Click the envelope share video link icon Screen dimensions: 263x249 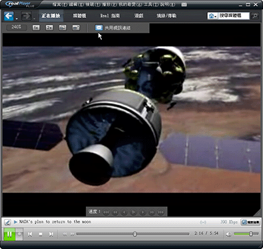pos(99,27)
